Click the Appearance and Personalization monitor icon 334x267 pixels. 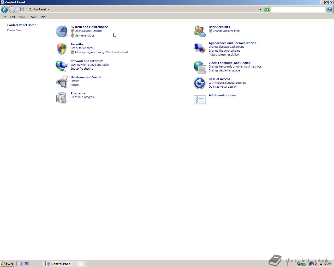(x=200, y=47)
